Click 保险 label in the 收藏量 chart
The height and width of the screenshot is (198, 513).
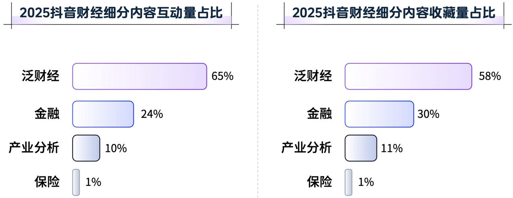(319, 182)
